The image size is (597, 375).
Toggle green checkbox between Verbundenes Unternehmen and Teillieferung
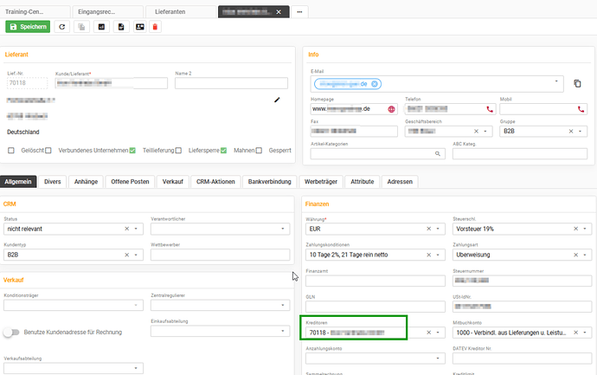coord(132,151)
